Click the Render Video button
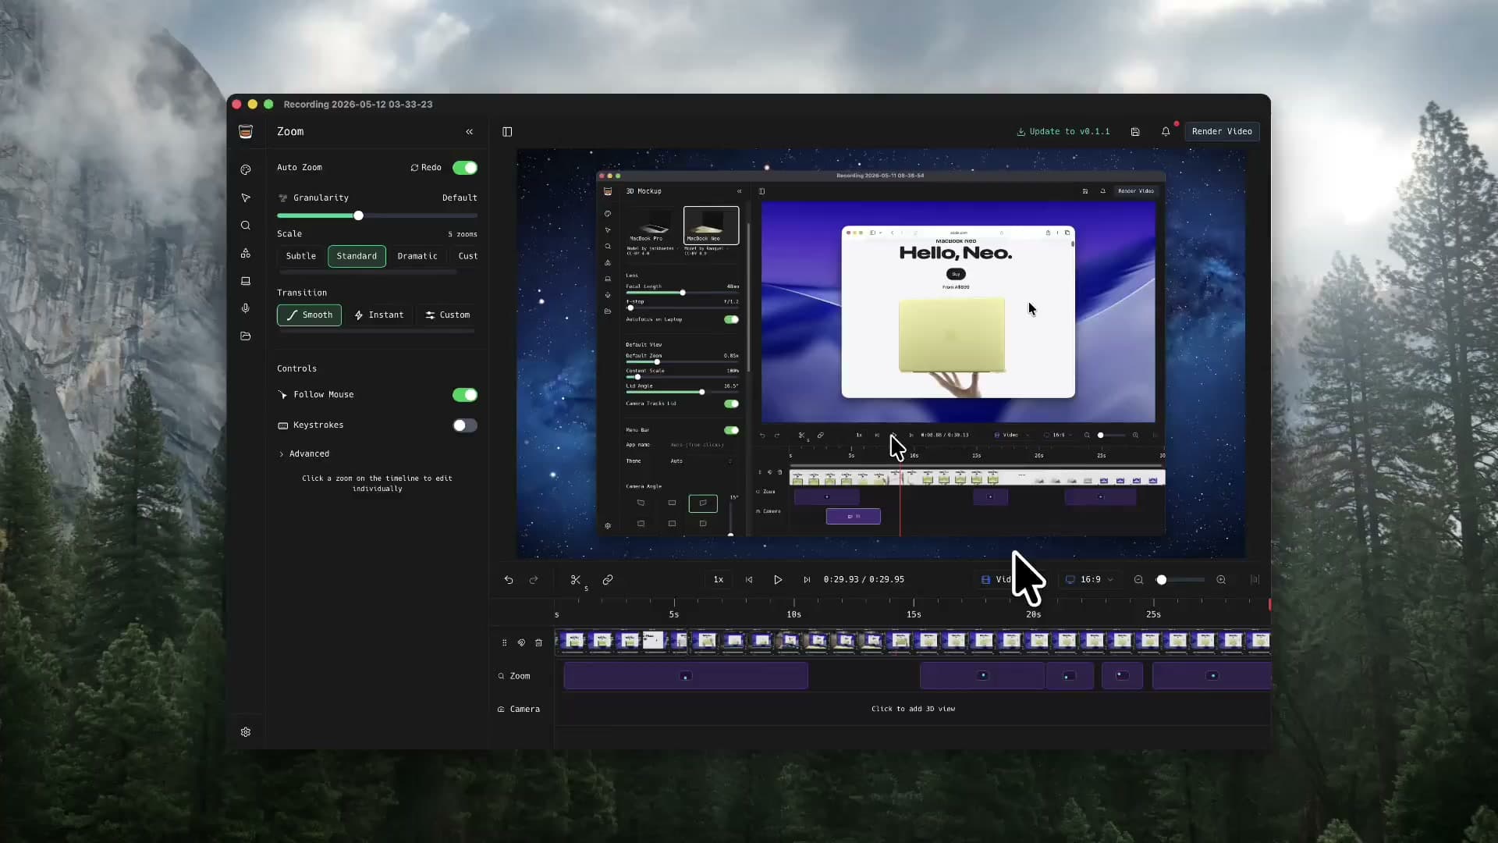Viewport: 1498px width, 843px height. click(1222, 132)
